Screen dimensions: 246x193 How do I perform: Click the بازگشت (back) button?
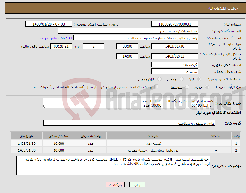tap(115, 185)
